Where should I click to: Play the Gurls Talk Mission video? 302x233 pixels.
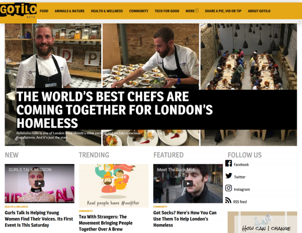click(x=39, y=184)
